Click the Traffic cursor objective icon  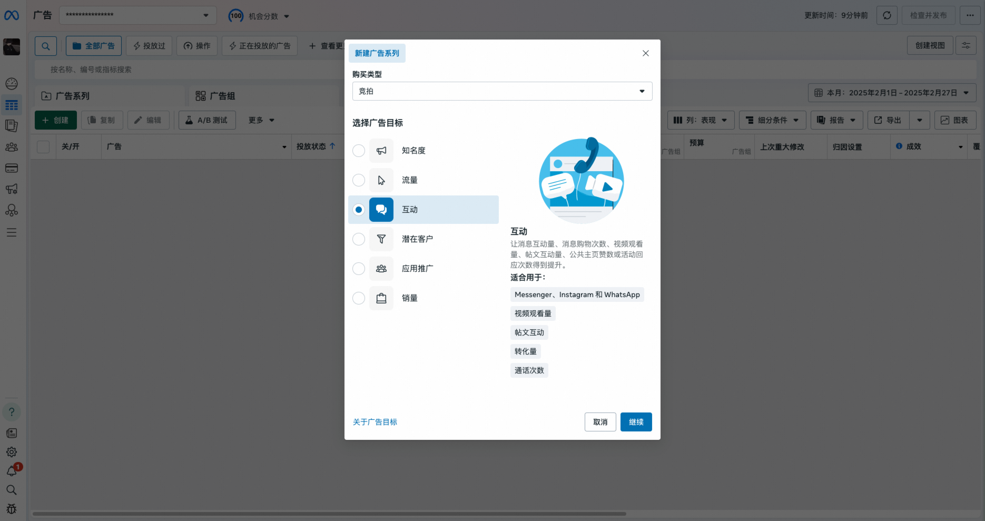click(381, 180)
